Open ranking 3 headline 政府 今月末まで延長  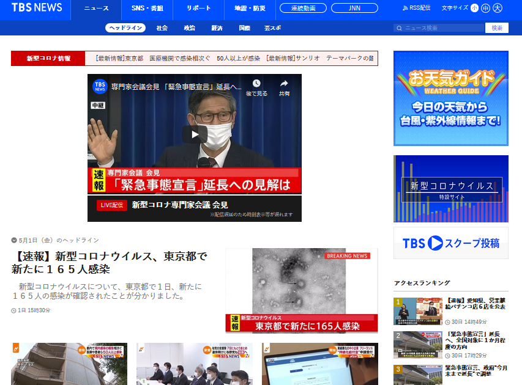click(x=476, y=371)
